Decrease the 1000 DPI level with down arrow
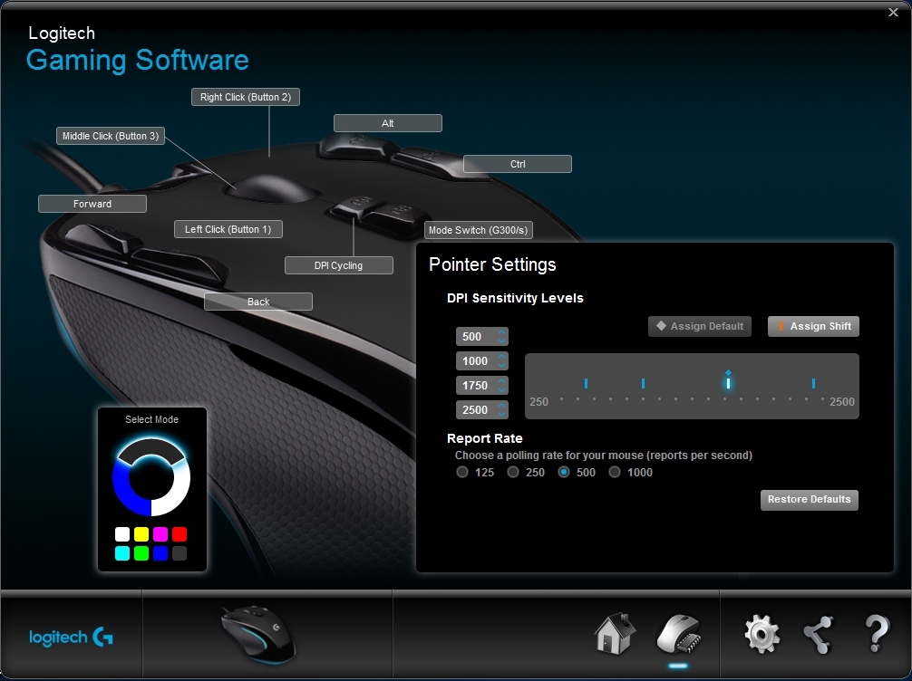Image resolution: width=912 pixels, height=681 pixels. (x=501, y=365)
